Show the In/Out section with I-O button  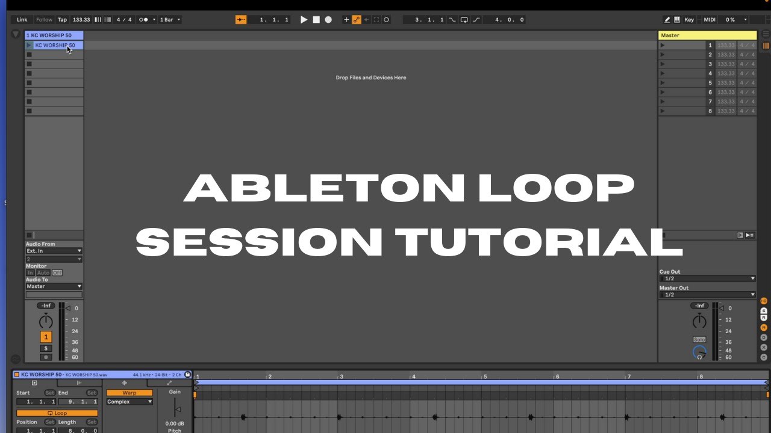pos(764,301)
